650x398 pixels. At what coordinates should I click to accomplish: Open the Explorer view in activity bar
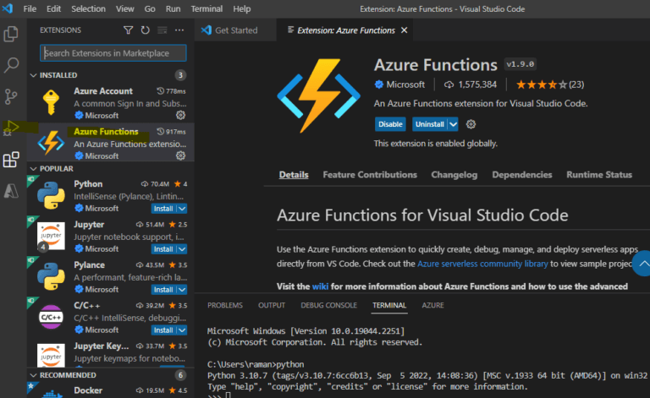pyautogui.click(x=12, y=35)
